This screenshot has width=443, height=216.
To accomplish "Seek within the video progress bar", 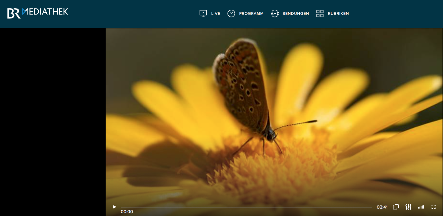I will (246, 207).
